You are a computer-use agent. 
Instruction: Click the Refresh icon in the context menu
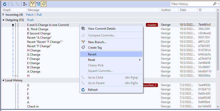(x=83, y=90)
